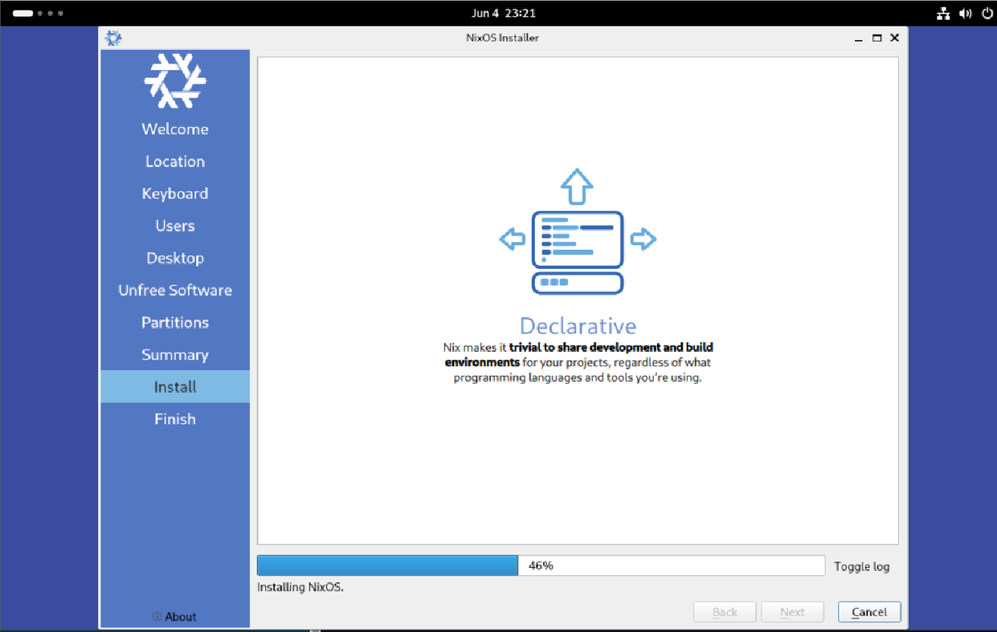Click the Next button
Screen dimensions: 997x632
792,612
